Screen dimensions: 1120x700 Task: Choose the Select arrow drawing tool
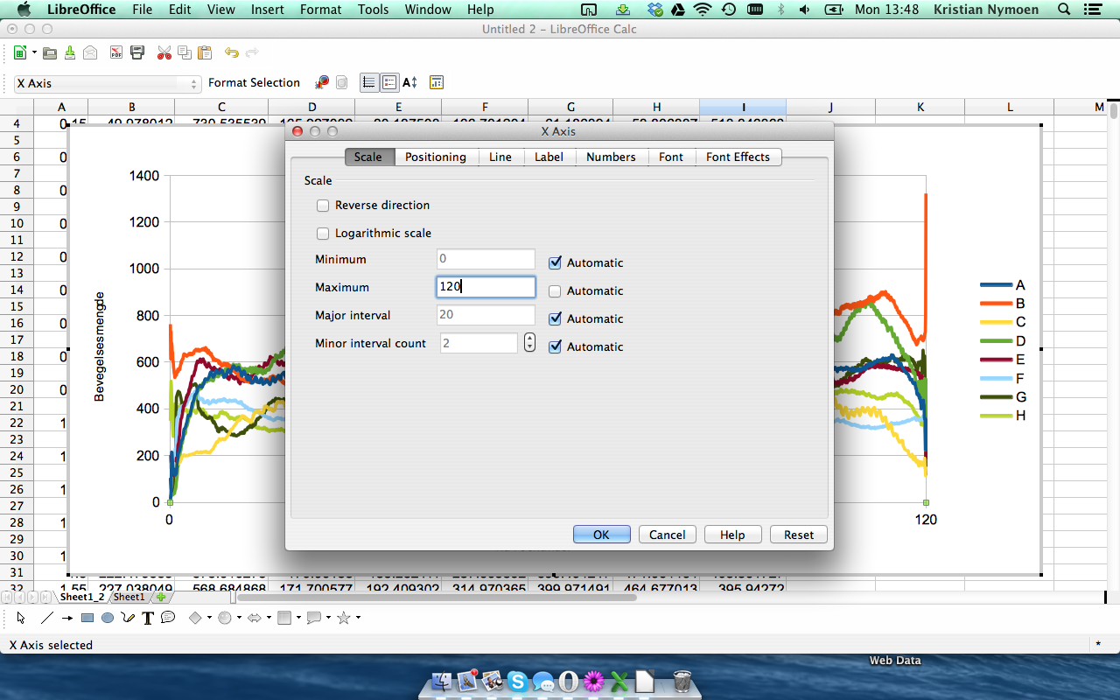21,618
